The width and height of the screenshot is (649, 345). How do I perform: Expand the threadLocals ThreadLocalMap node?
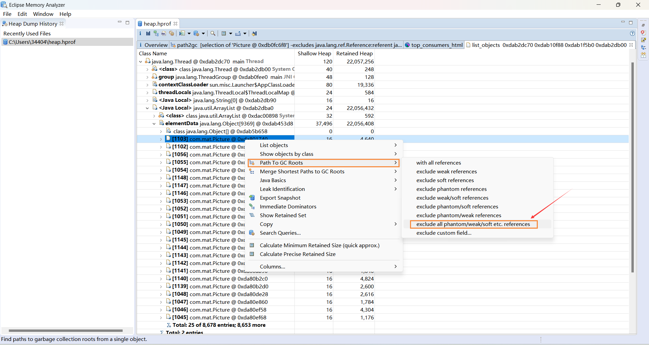point(147,93)
